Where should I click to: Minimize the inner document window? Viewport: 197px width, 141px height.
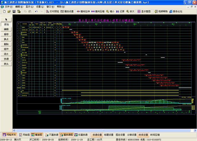[188, 7]
